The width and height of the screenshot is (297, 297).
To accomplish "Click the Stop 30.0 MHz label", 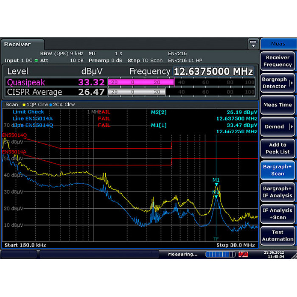I will pos(235,245).
